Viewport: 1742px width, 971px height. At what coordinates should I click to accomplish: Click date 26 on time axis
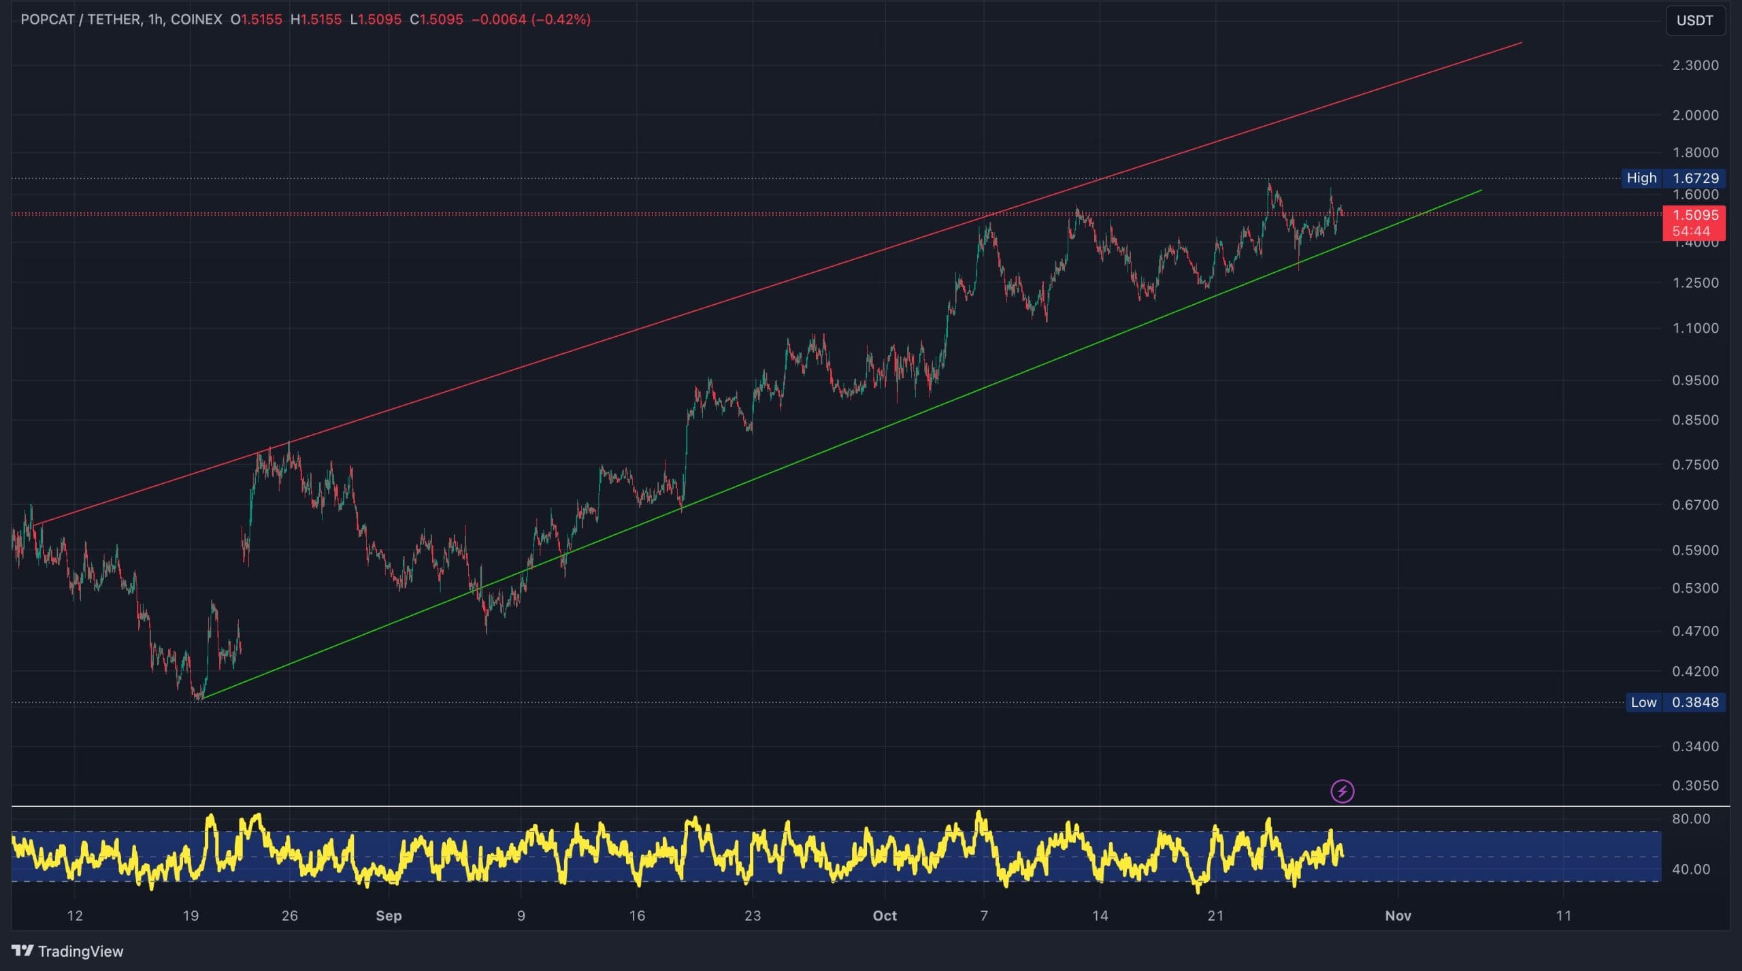tap(290, 916)
